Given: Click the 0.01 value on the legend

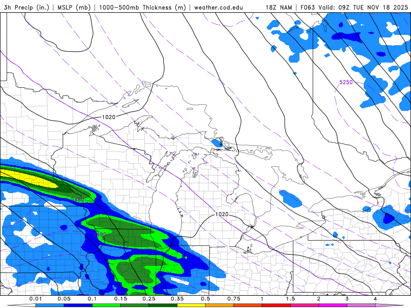Looking at the screenshot, I should tap(35, 299).
